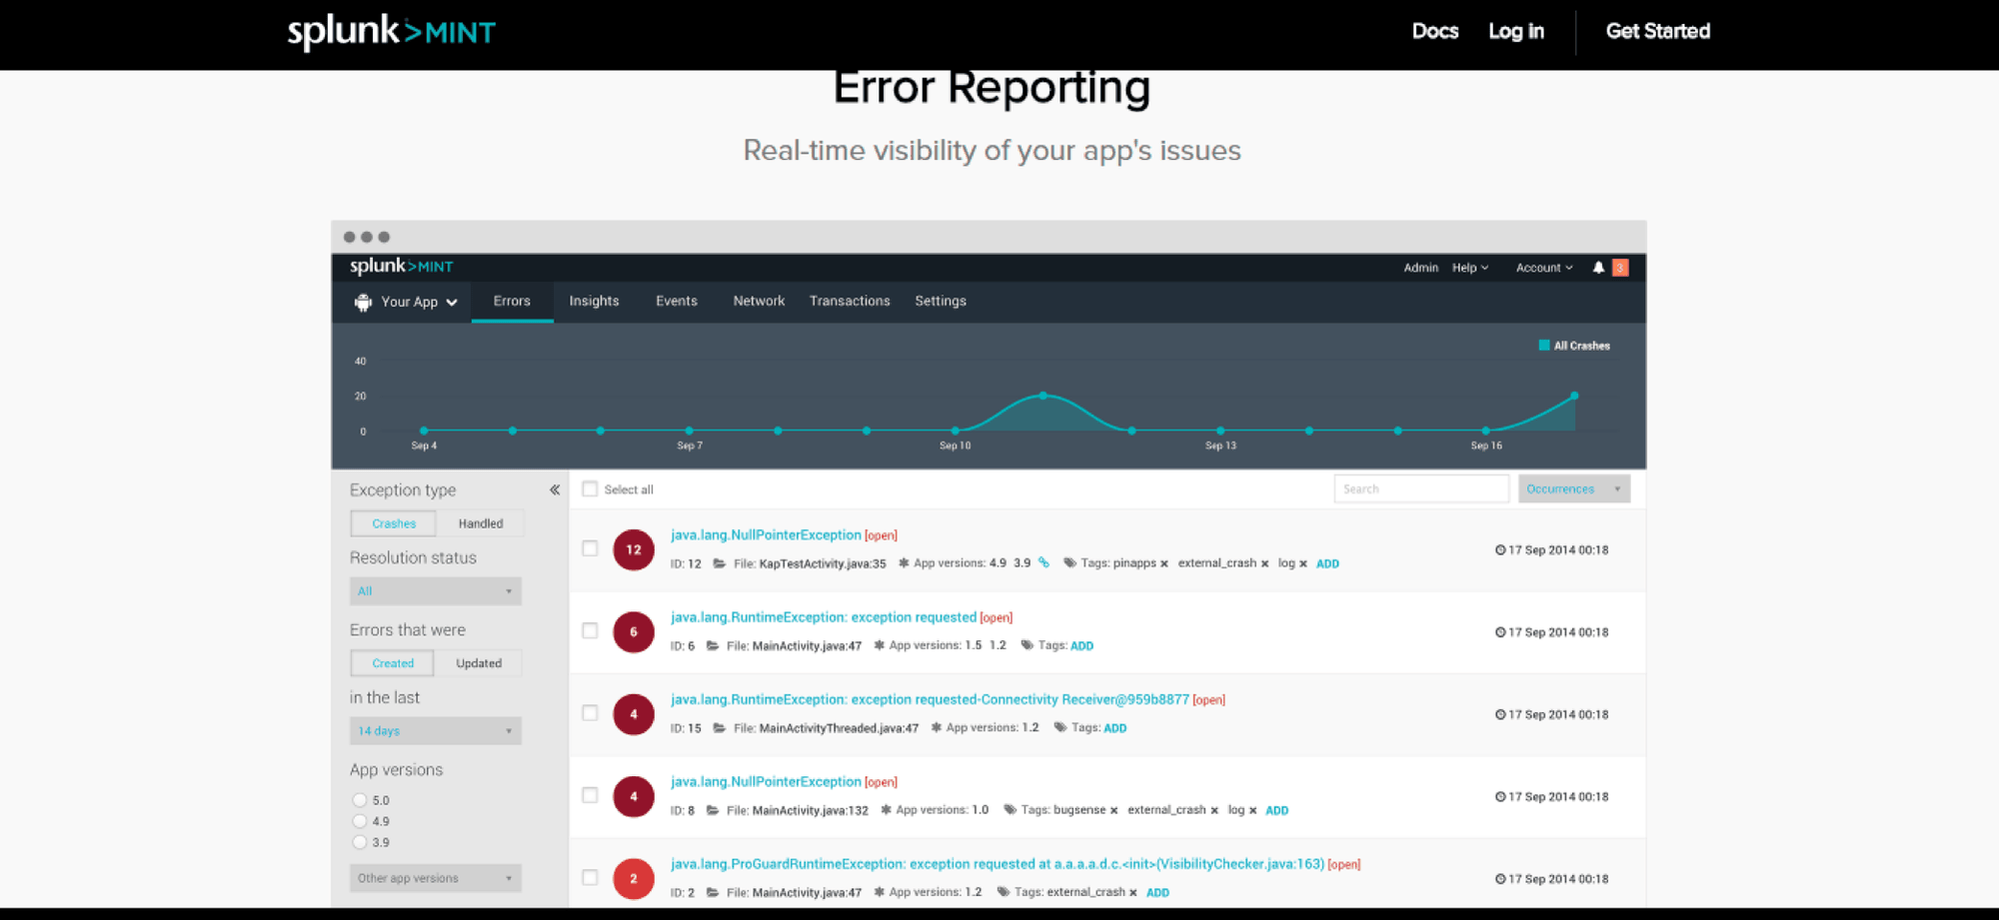The image size is (1999, 920).
Task: Select the Updated errors filter button
Action: [x=479, y=663]
